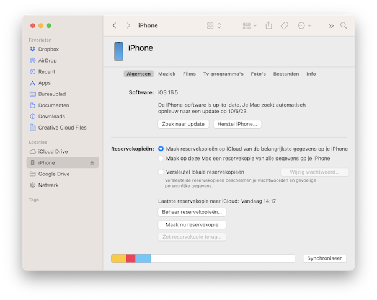Click Zet reservekopie terug... button
This screenshot has width=377, height=300.
tap(192, 237)
